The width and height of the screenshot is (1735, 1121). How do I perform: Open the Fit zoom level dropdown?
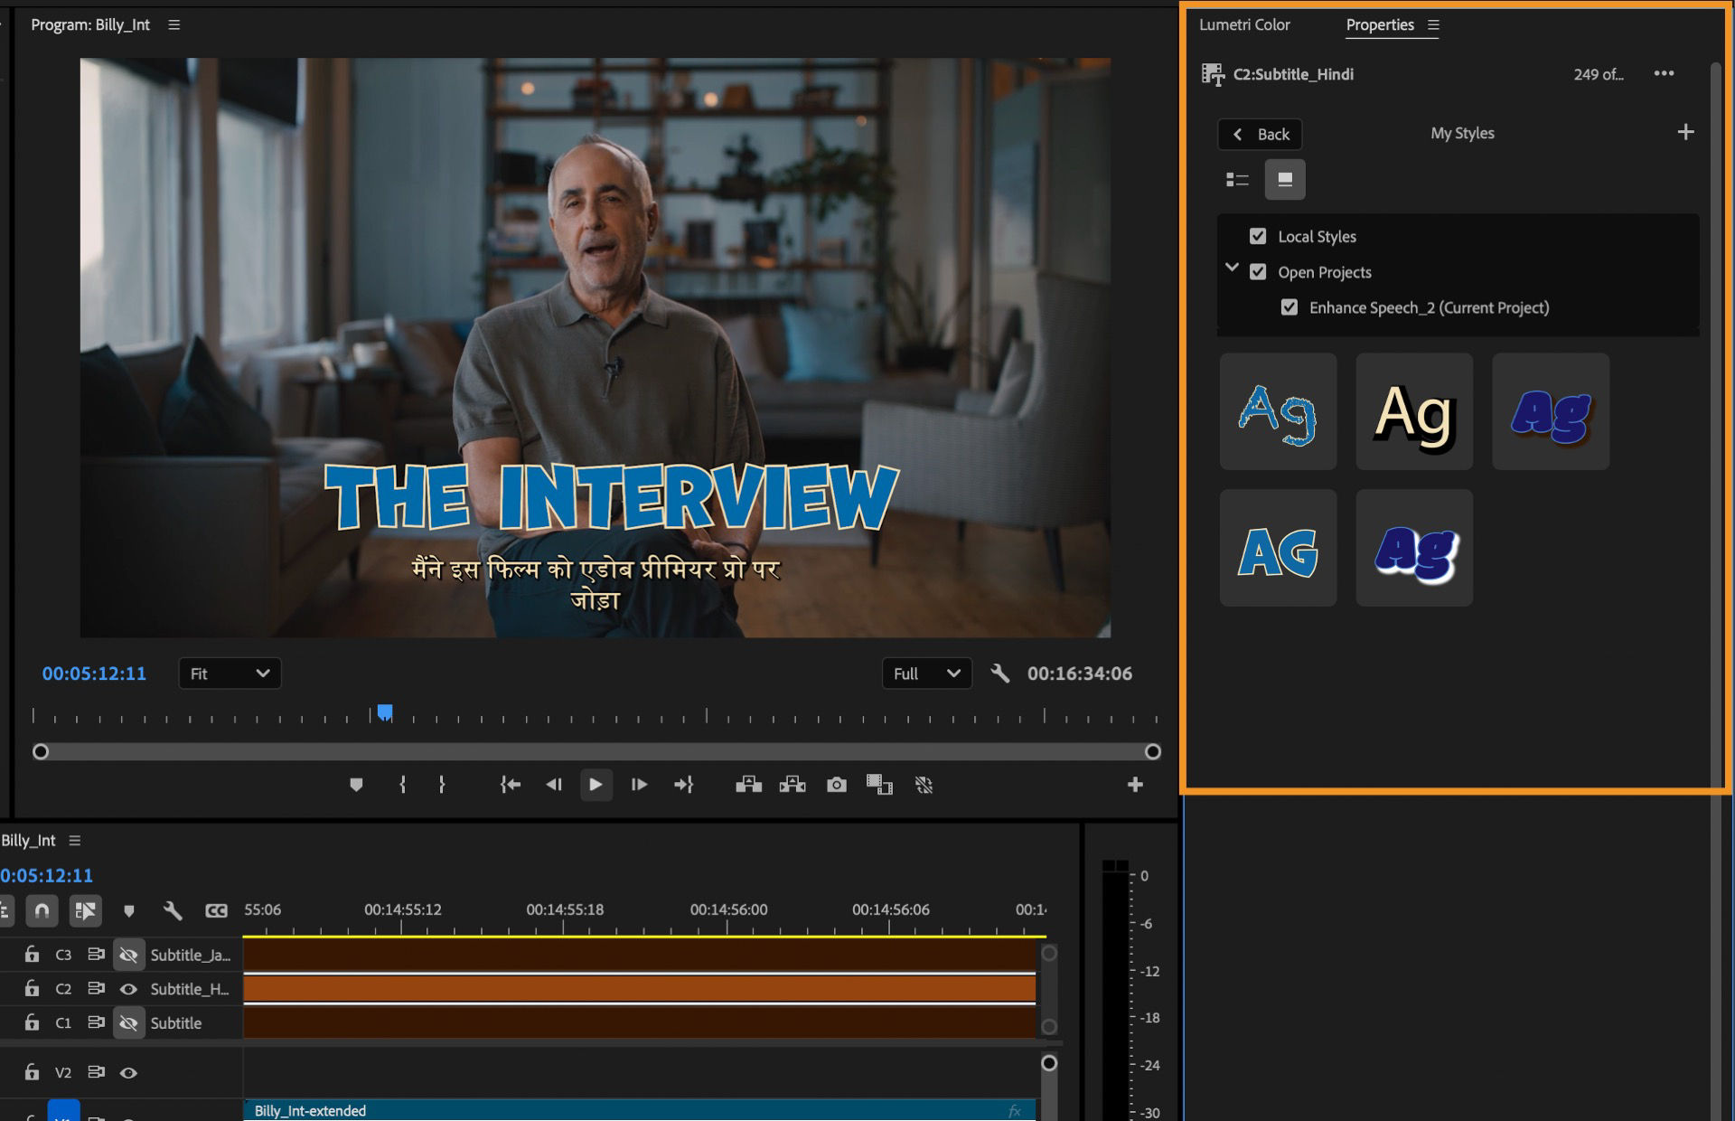tap(230, 674)
